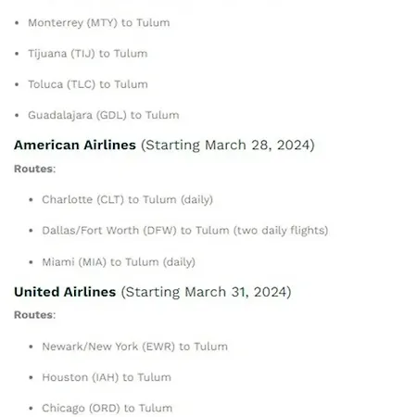Click the bullet beside Monterrey route
Screen dimensions: 417x417
(x=17, y=23)
